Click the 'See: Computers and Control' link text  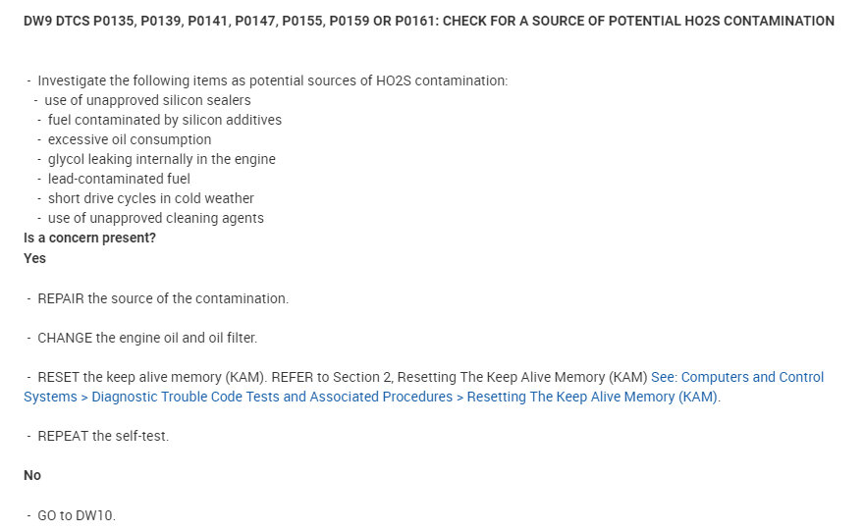pos(736,377)
